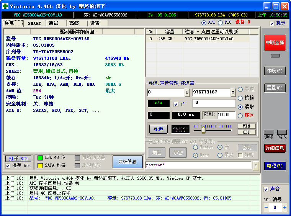
Task: Decrease API 编号 with minus button
Action: (266, 207)
